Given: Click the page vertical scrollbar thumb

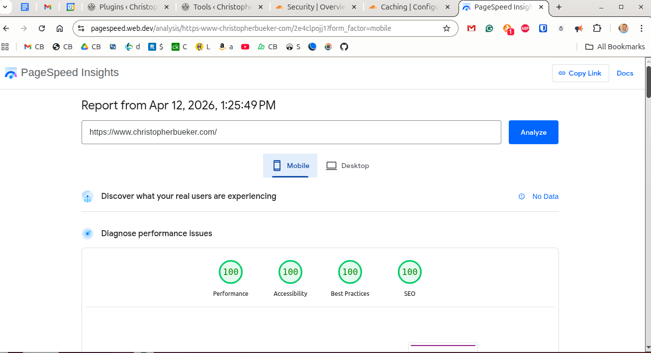Looking at the screenshot, I should click(648, 82).
